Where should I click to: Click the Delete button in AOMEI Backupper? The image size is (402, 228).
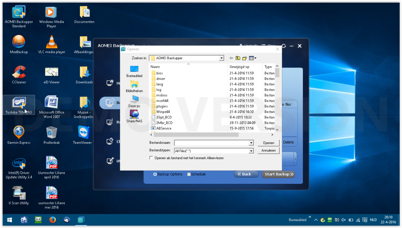(288, 142)
